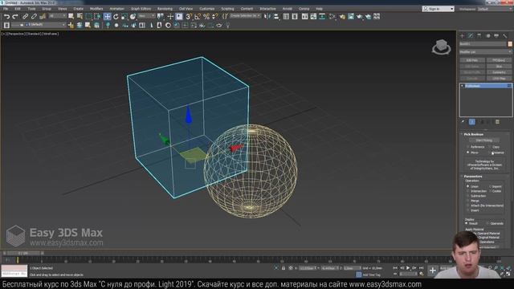
Task: Open the Workspaces Default dropdown
Action: coord(495,9)
